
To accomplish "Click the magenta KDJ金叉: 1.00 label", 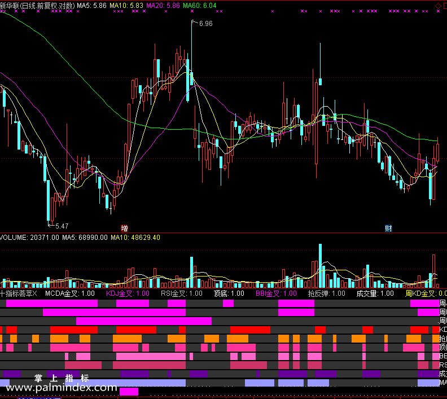I will 128,293.
